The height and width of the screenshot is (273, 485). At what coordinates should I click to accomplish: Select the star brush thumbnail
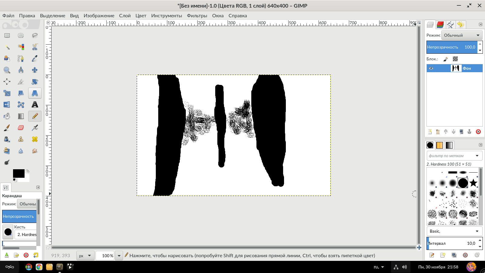coord(473,183)
